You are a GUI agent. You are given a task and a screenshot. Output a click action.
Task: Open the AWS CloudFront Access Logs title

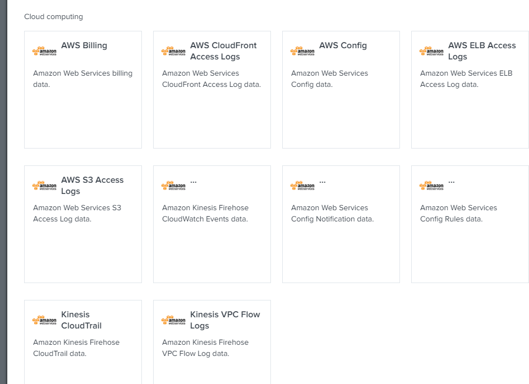[223, 51]
